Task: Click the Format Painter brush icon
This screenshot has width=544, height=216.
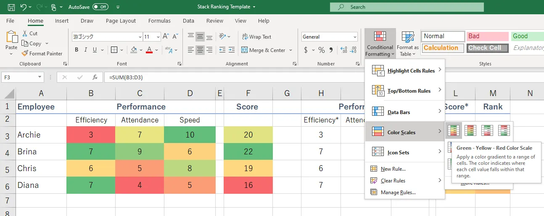Action: [x=24, y=54]
